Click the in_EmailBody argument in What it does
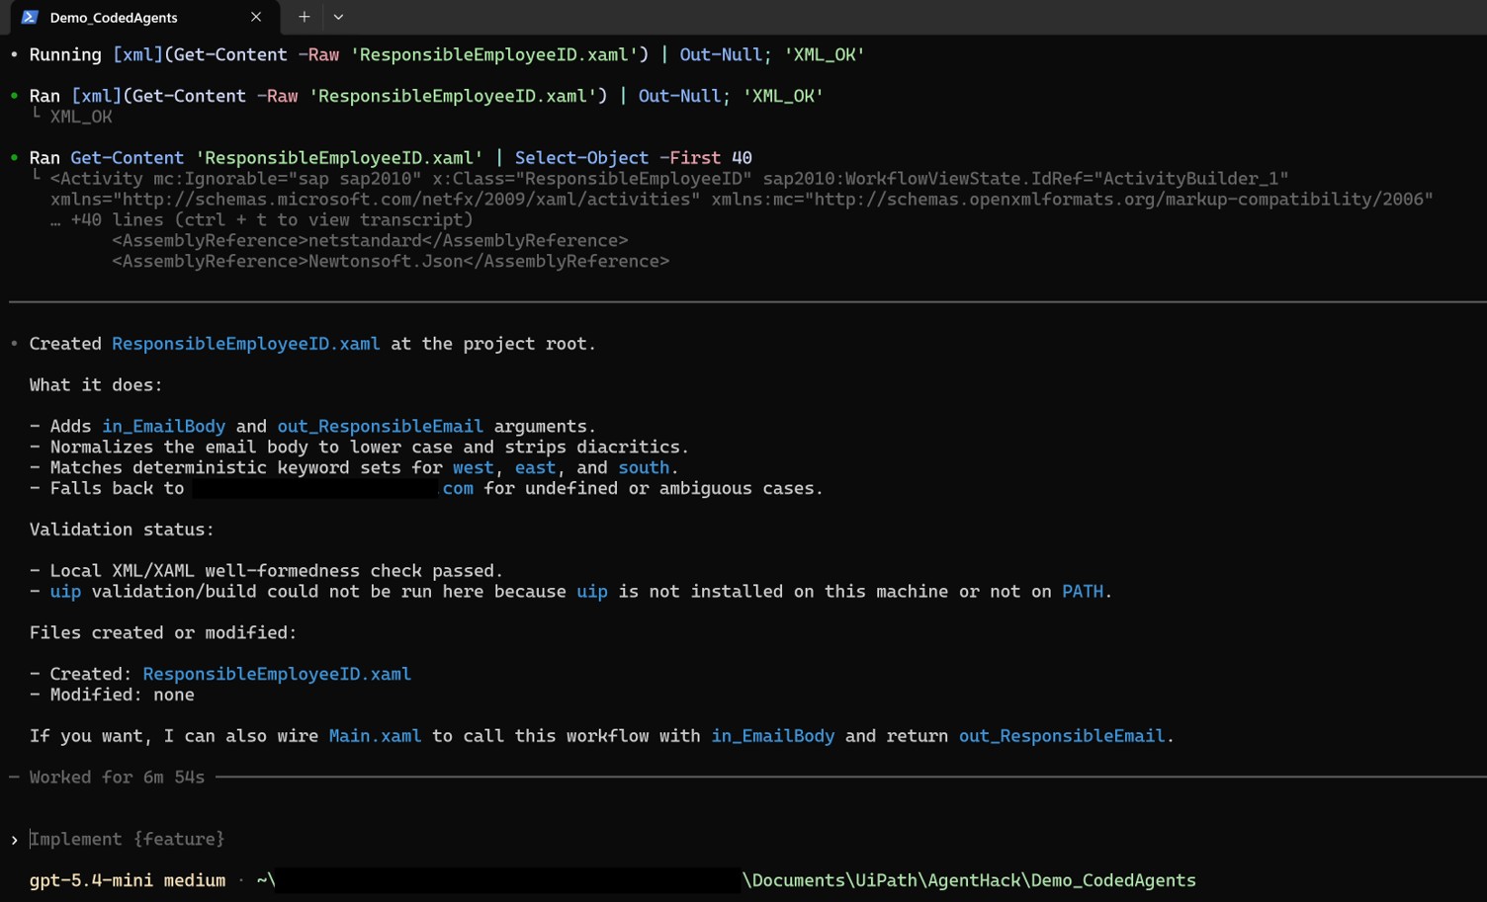This screenshot has width=1487, height=902. coord(163,426)
